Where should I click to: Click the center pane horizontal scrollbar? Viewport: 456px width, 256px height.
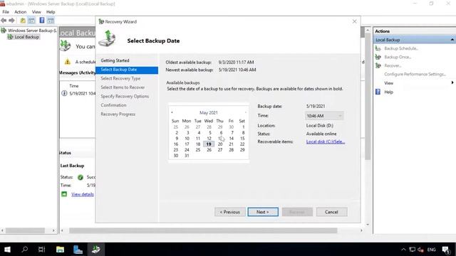[x=203, y=230]
